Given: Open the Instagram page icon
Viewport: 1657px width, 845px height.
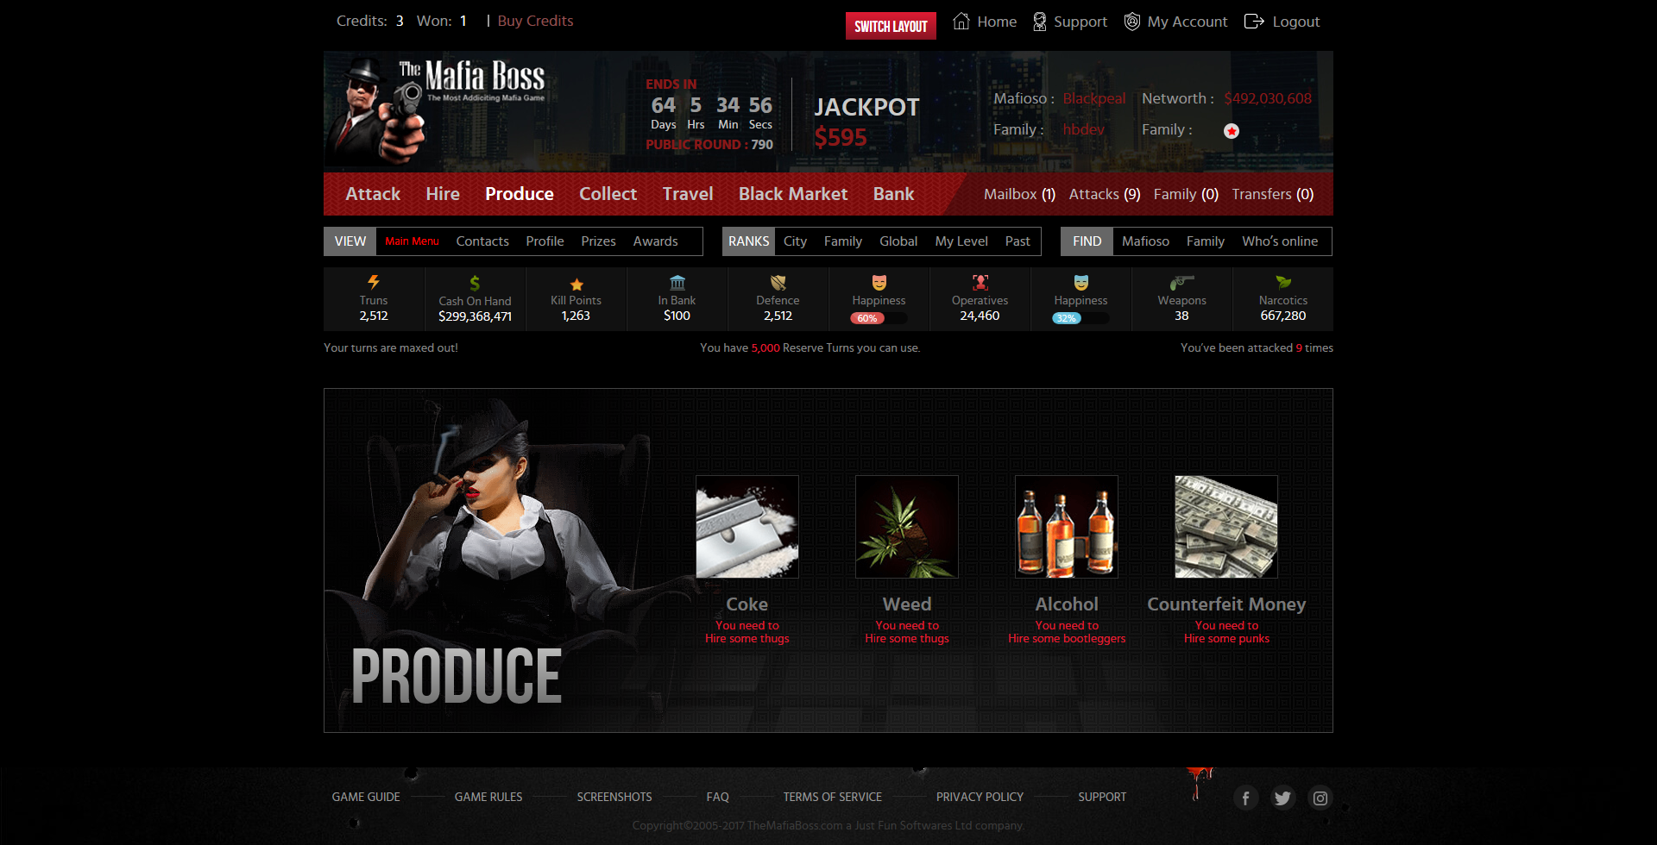Looking at the screenshot, I should point(1320,798).
